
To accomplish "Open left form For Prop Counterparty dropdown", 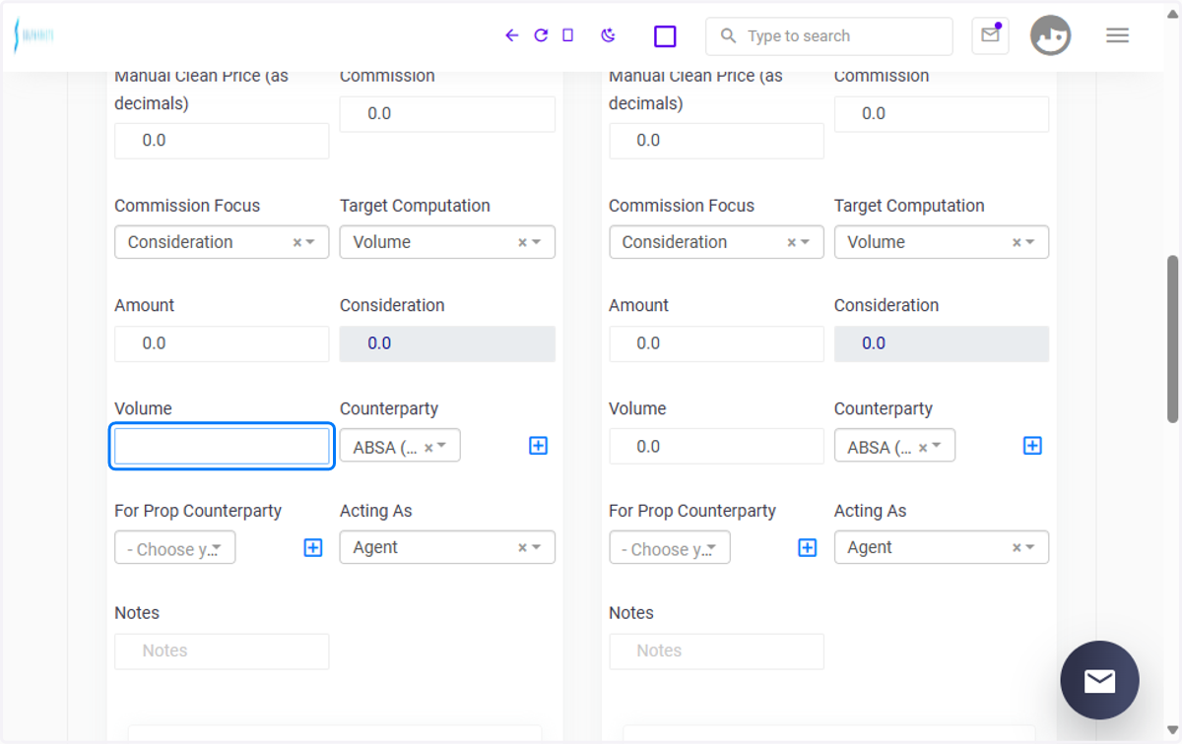I will 174,548.
